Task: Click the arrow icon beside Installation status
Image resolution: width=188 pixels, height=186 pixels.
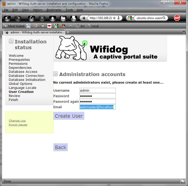Action: point(11,41)
